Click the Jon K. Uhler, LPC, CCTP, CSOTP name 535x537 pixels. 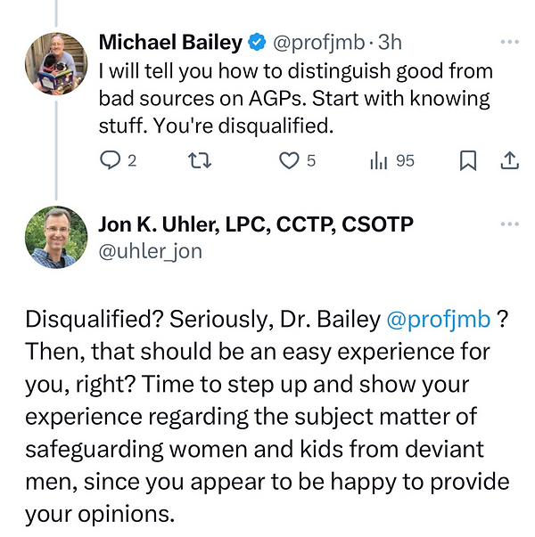pyautogui.click(x=256, y=225)
